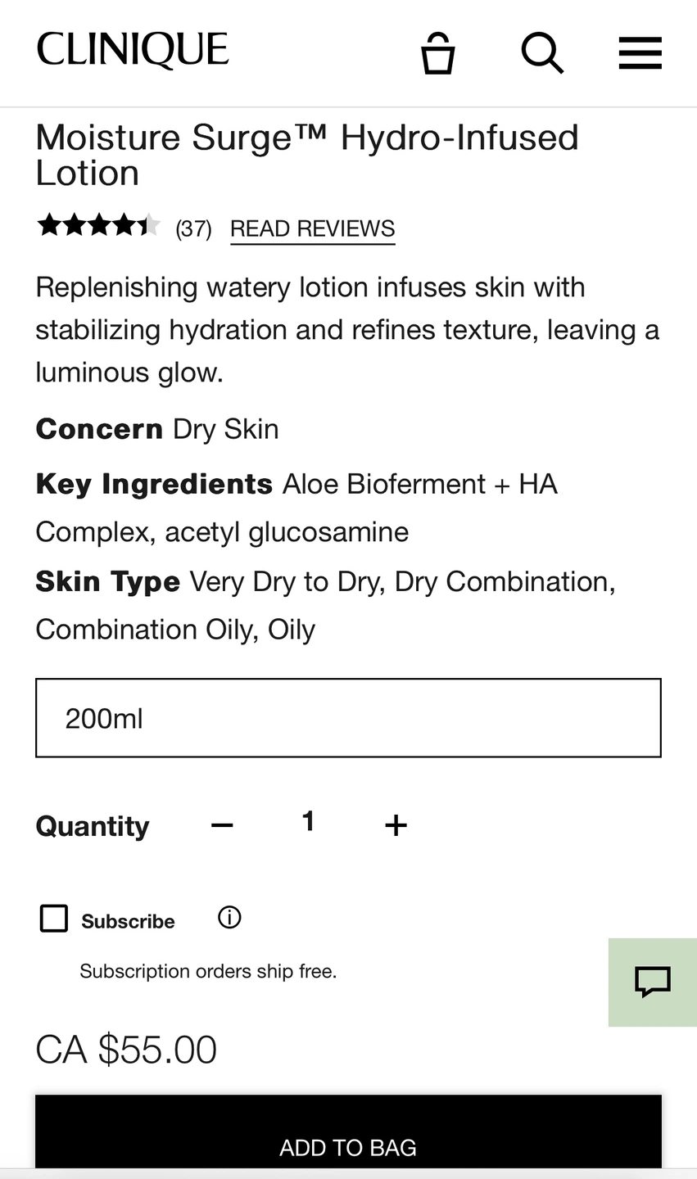Open the shopping bag icon
Image resolution: width=697 pixels, height=1179 pixels.
pyautogui.click(x=437, y=53)
